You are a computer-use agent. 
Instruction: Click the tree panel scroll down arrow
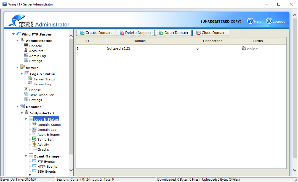71,170
